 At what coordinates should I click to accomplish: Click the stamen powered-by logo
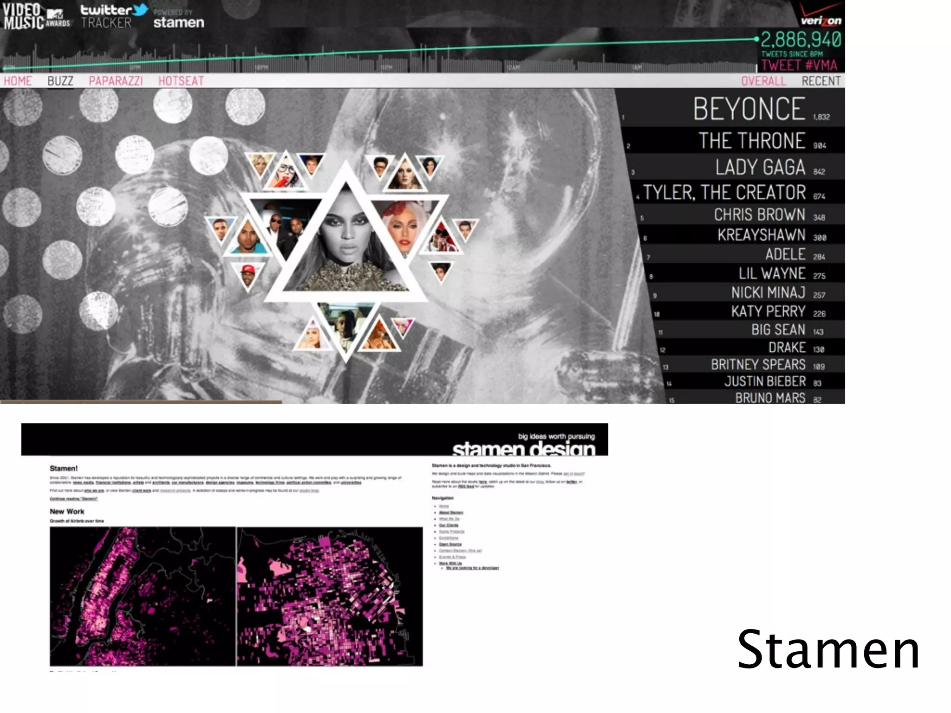179,22
